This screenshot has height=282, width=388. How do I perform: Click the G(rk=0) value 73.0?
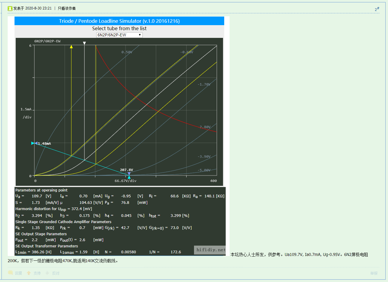(175, 228)
